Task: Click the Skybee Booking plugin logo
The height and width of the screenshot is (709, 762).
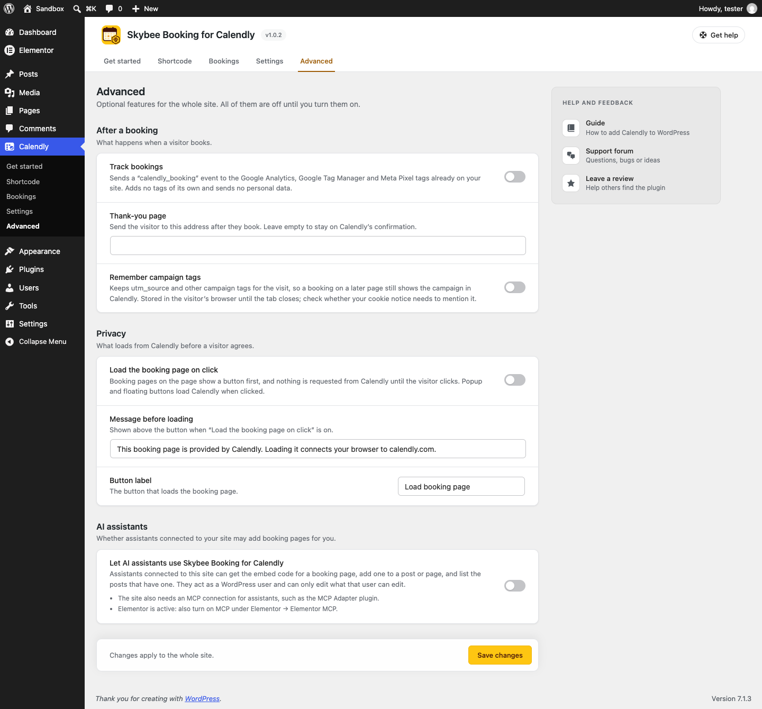Action: [111, 35]
